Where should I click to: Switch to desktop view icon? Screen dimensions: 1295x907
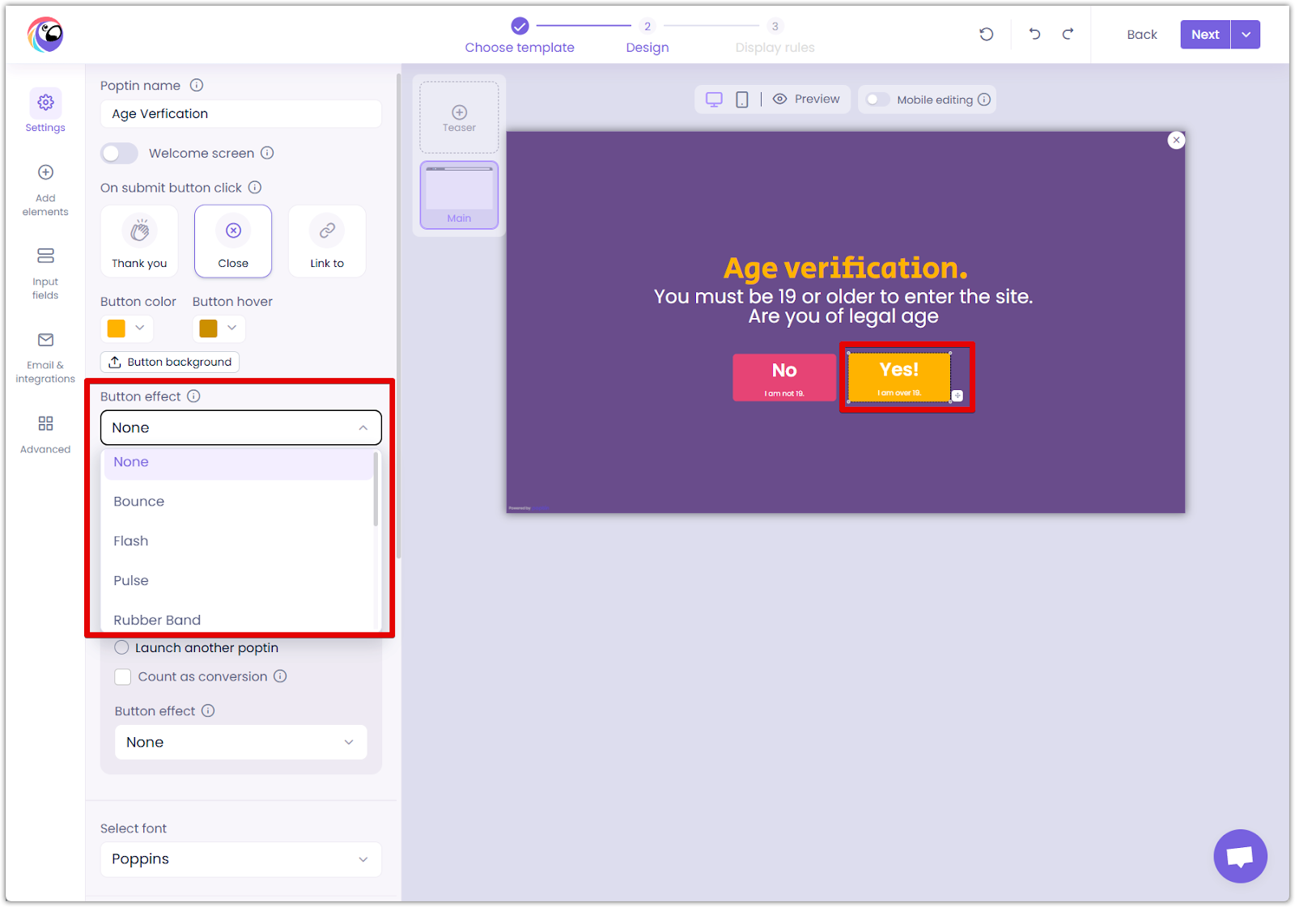714,100
